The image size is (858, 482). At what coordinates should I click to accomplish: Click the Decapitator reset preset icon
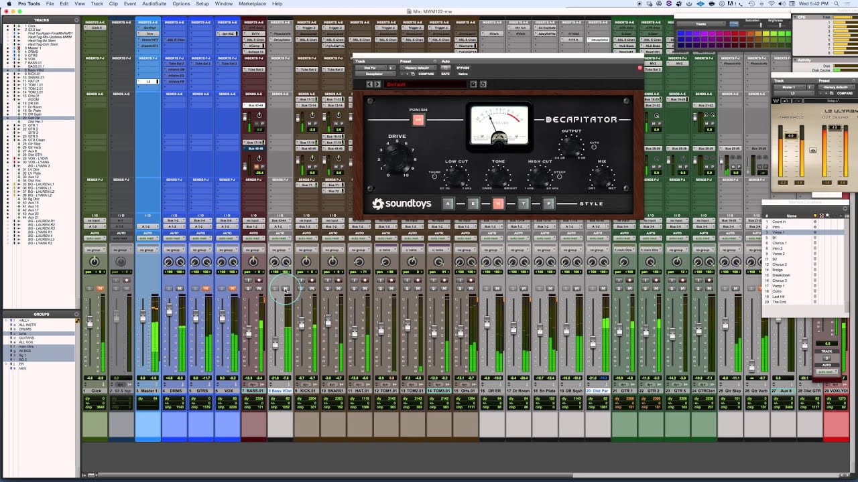483,84
